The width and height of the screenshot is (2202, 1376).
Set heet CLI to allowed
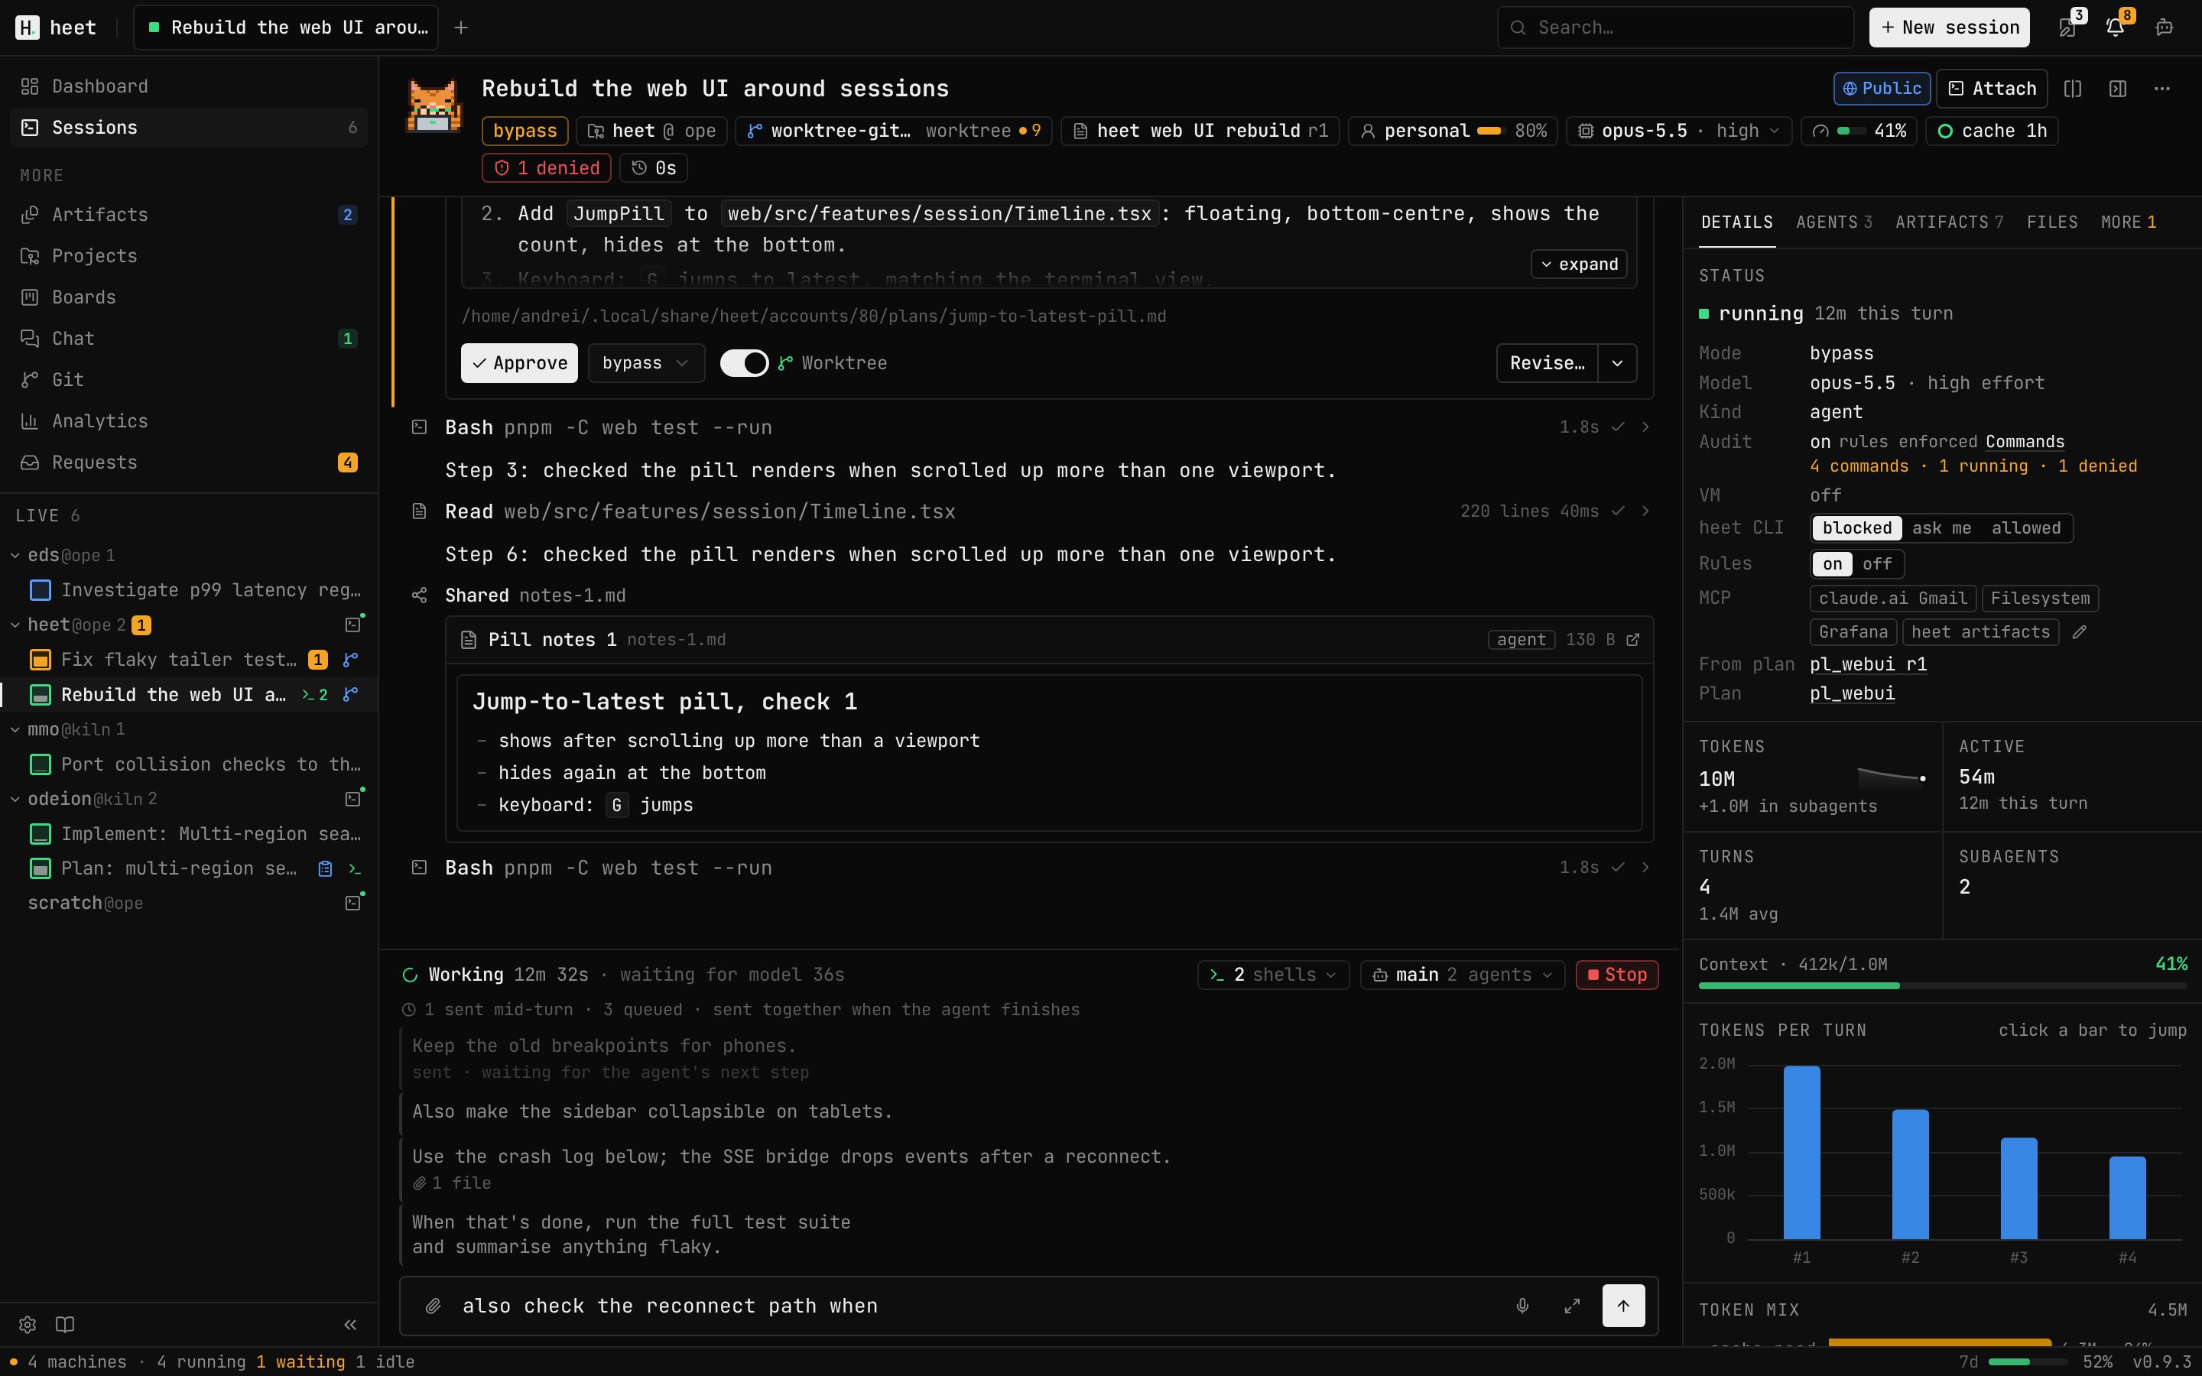pos(2025,527)
